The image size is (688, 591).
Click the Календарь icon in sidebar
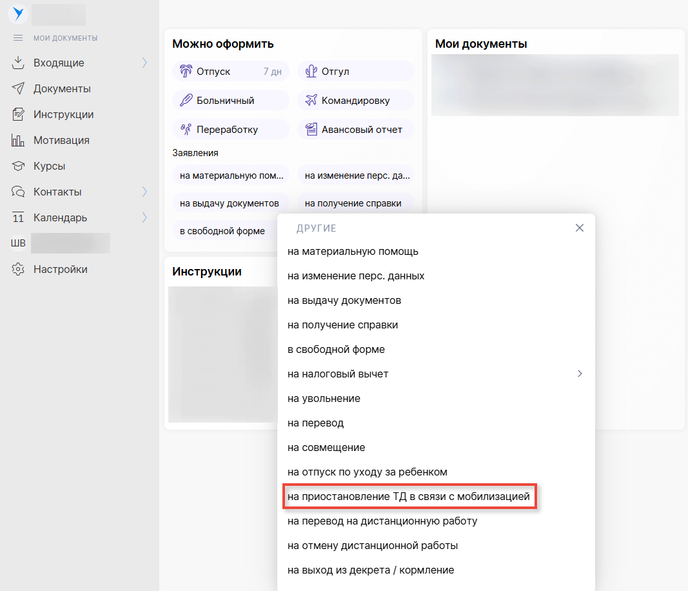click(x=18, y=218)
